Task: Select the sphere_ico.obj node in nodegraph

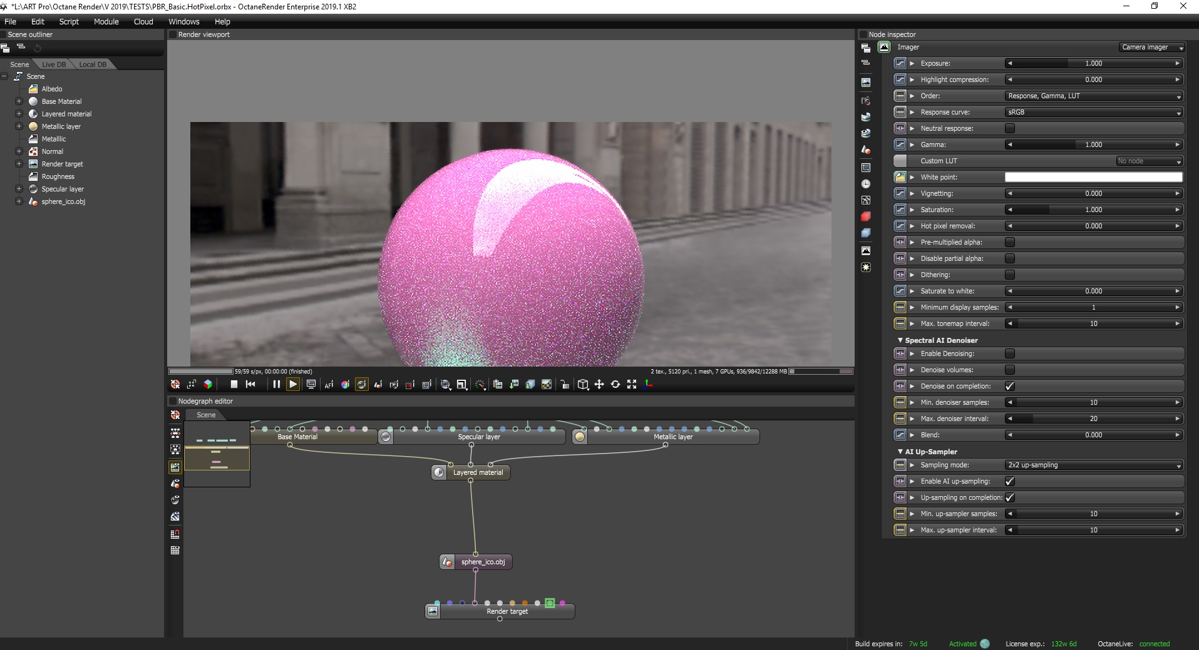Action: 476,562
